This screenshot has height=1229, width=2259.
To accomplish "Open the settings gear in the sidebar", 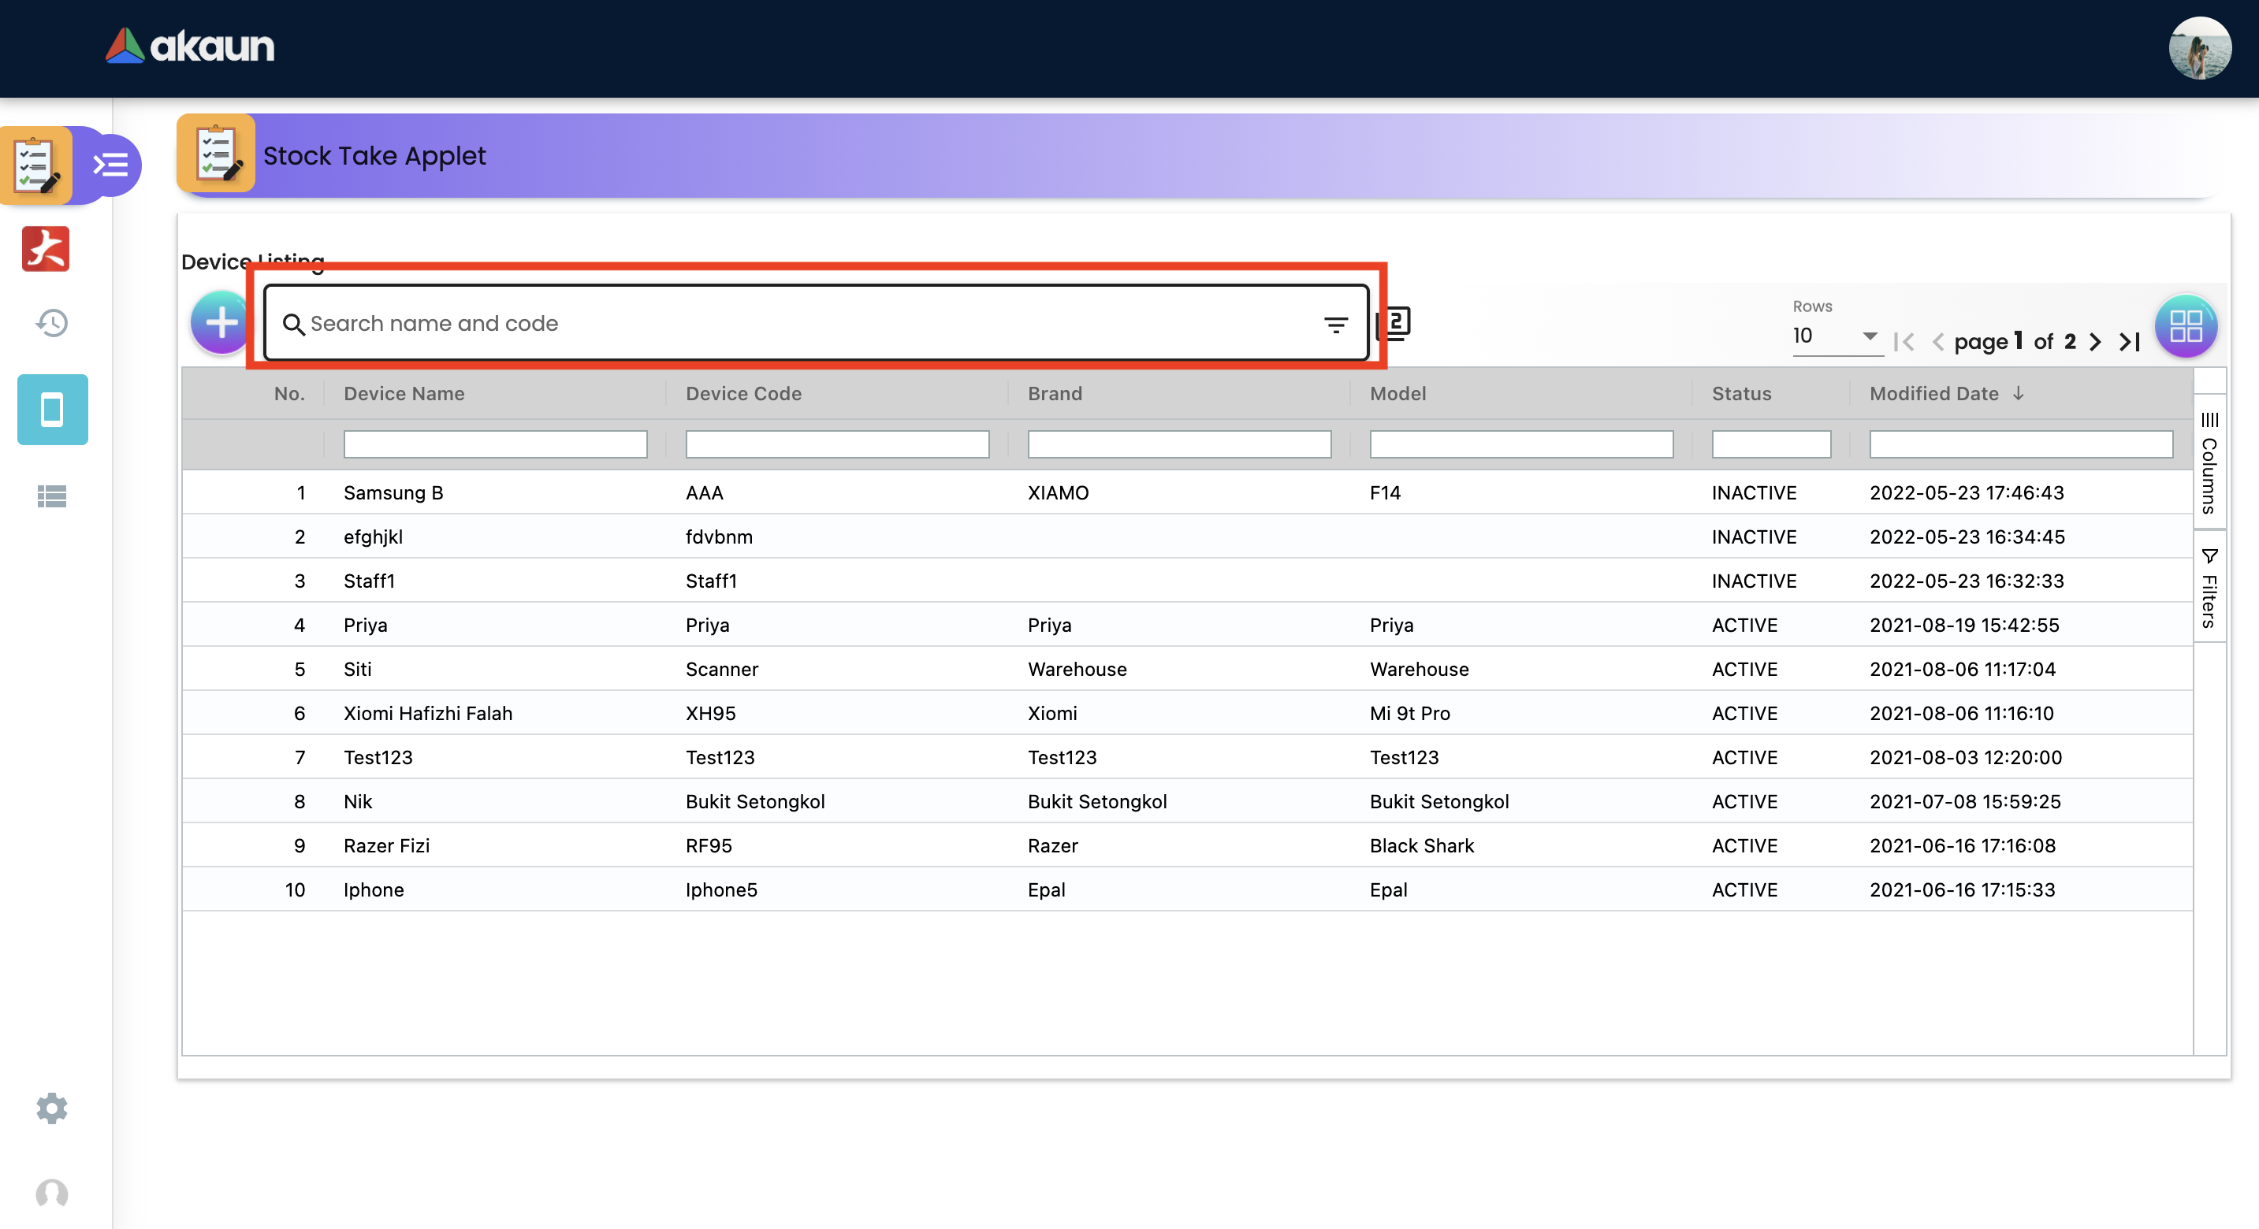I will (52, 1108).
